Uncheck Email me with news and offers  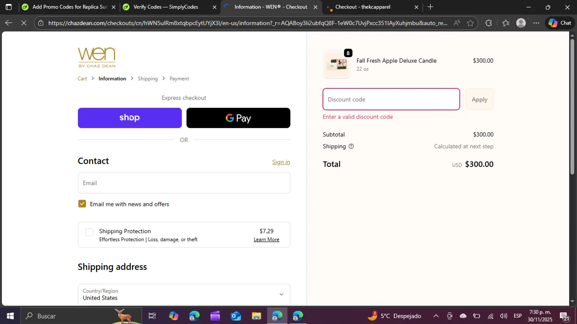coord(82,204)
